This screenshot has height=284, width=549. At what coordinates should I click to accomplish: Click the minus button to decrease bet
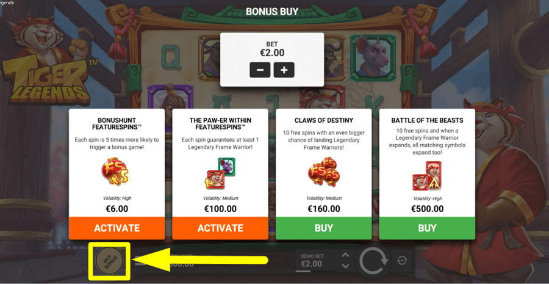pyautogui.click(x=260, y=70)
